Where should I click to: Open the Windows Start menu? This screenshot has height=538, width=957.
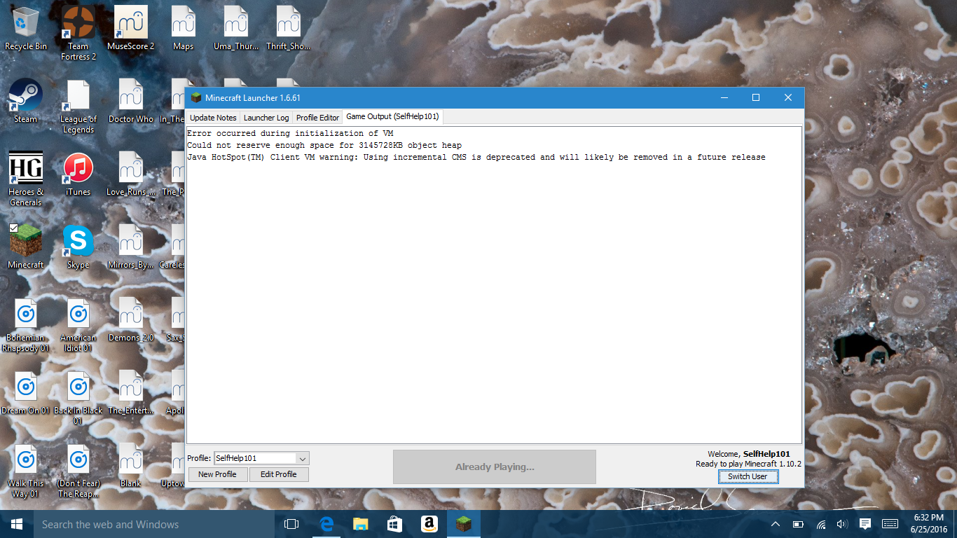tap(17, 524)
